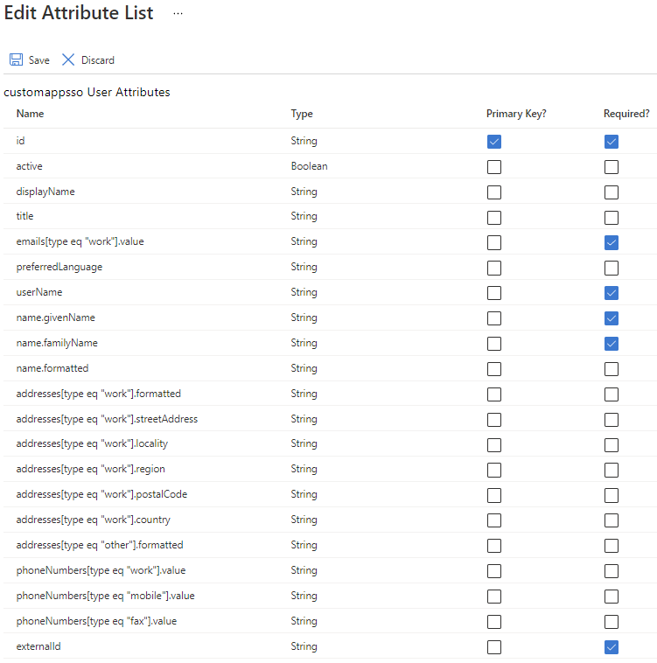The image size is (657, 663).
Task: Click the Save button label
Action: coord(38,60)
